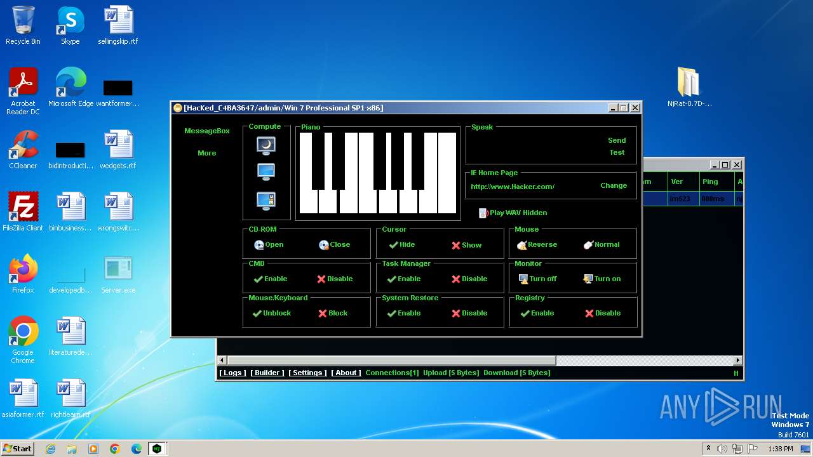Select the CCleaner desktop icon
Viewport: 813px width, 457px height.
tap(23, 150)
